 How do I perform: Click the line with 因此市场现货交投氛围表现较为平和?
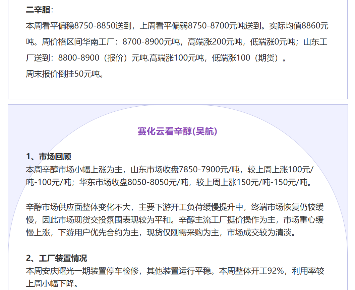point(175,219)
